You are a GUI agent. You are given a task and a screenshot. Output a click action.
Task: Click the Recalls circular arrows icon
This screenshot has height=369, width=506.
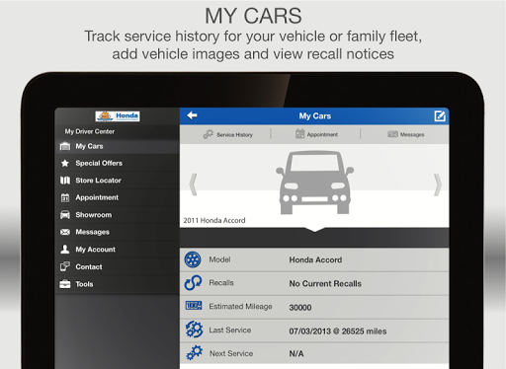coord(193,283)
